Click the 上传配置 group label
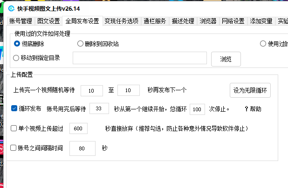 pyautogui.click(x=22, y=74)
